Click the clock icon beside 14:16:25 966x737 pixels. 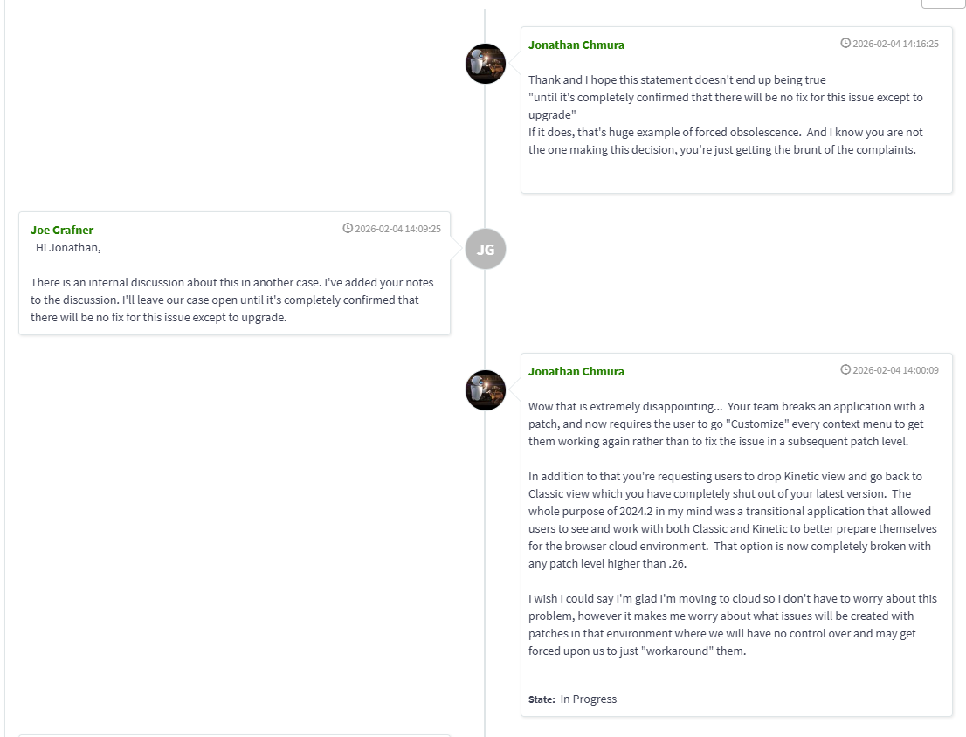point(845,43)
